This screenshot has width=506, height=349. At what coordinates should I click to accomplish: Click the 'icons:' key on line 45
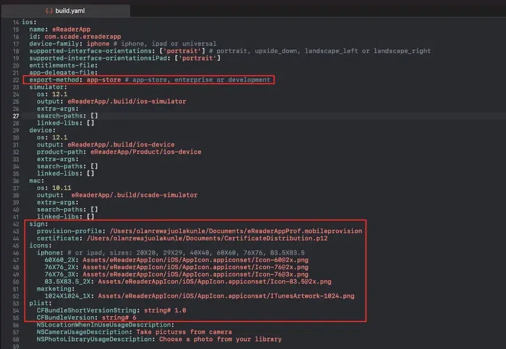click(x=40, y=245)
